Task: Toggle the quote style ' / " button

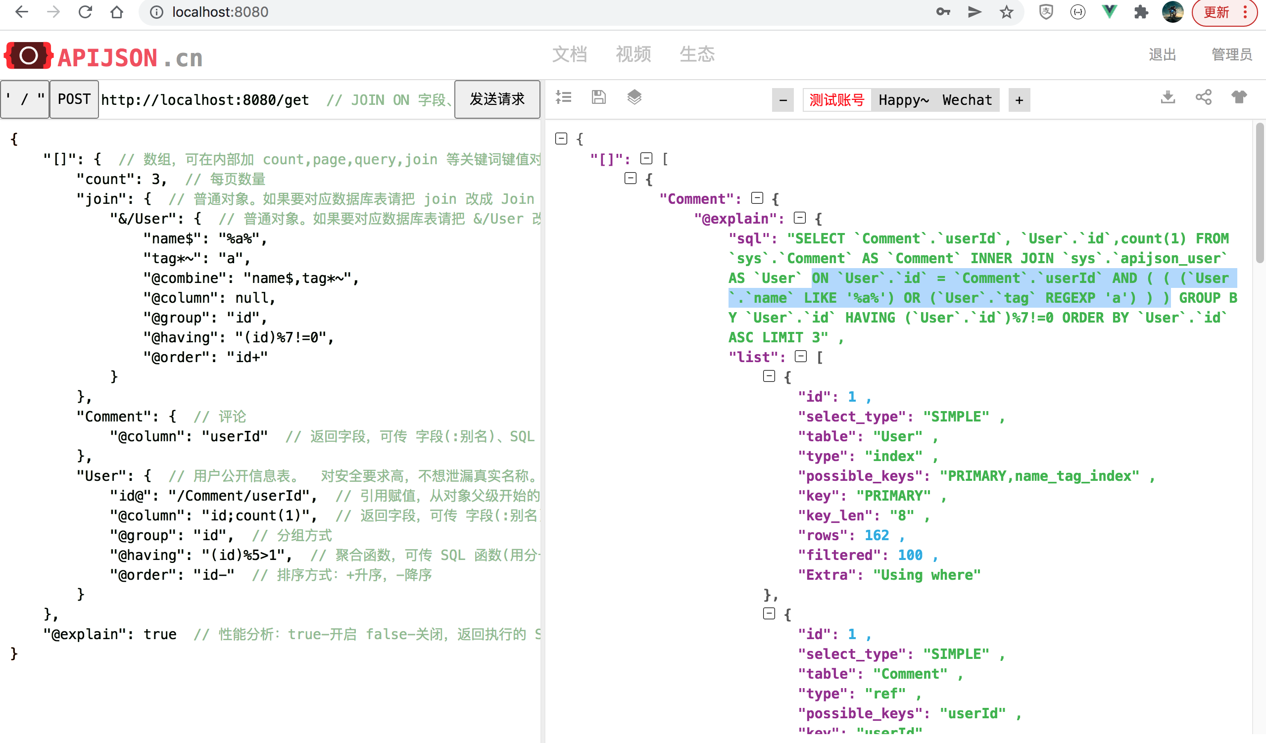Action: pyautogui.click(x=25, y=99)
